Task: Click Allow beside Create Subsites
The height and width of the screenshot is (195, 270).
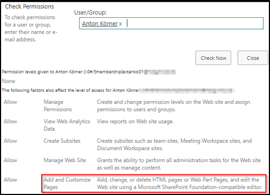Action: (10, 140)
